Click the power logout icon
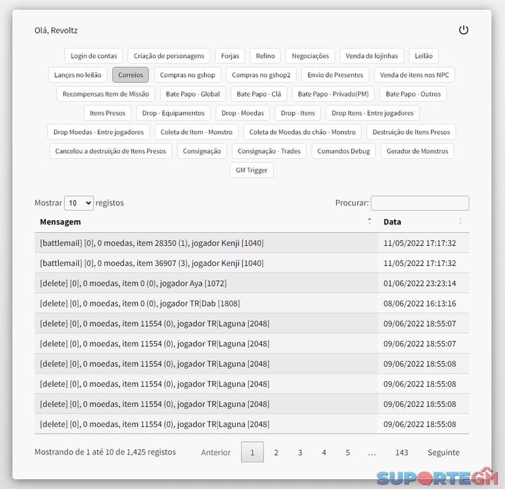Screen dimensions: 505x489 click(463, 30)
